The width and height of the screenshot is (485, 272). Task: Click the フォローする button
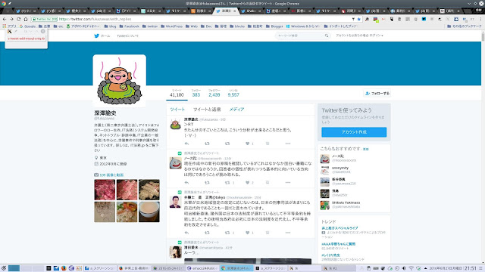coord(377,93)
